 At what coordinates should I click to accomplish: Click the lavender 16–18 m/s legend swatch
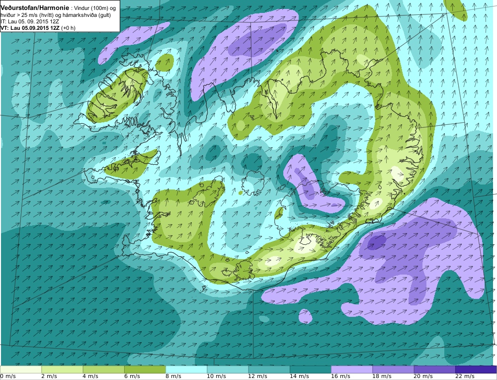tap(352, 370)
